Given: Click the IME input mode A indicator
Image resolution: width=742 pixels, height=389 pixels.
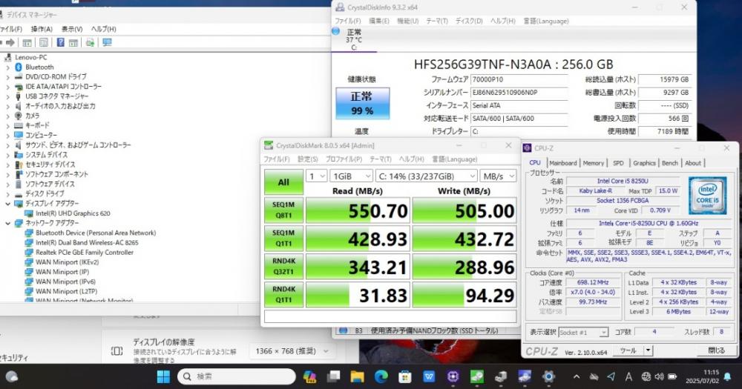Looking at the screenshot, I should pyautogui.click(x=628, y=376).
